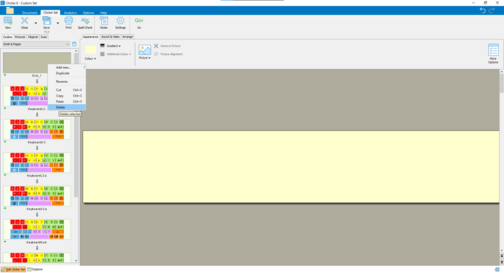The image size is (504, 273).
Task: Open the Analytics ribbon tab
Action: [x=70, y=12]
